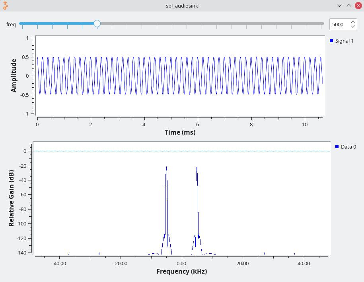Click the gray freq slider track right of handle
The width and height of the screenshot is (364, 282).
click(x=211, y=23)
